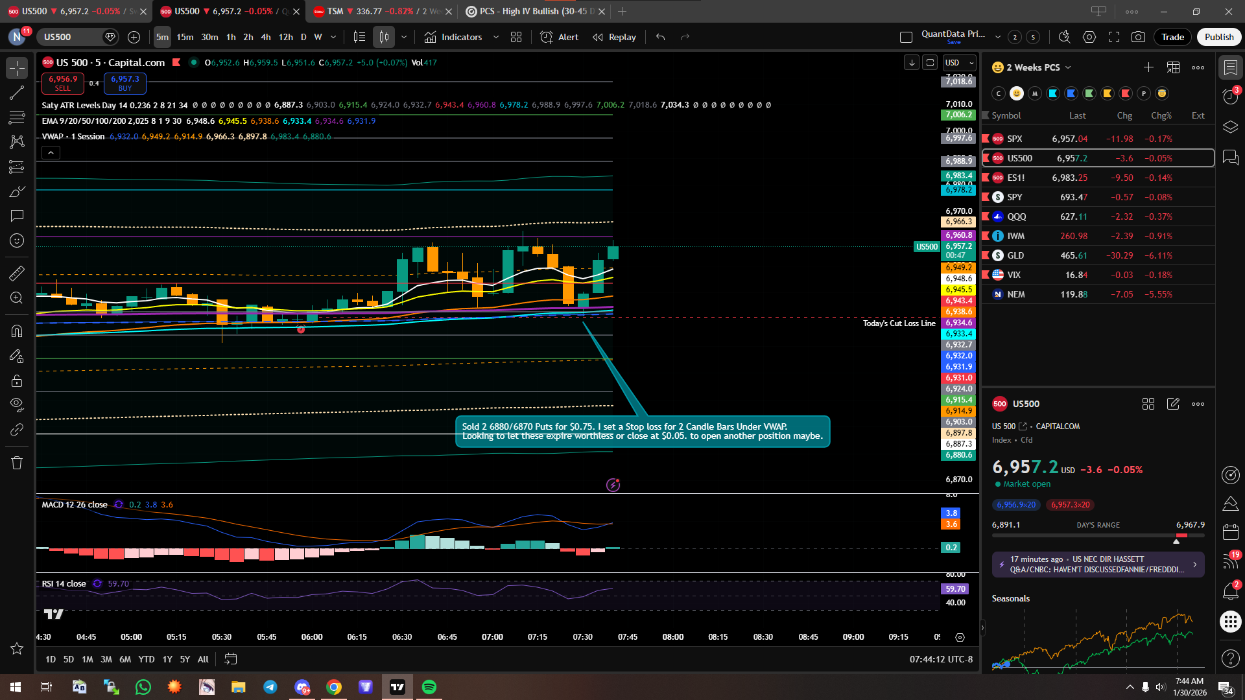1245x700 pixels.
Task: Toggle hide all drawings eye icon
Action: pos(17,405)
